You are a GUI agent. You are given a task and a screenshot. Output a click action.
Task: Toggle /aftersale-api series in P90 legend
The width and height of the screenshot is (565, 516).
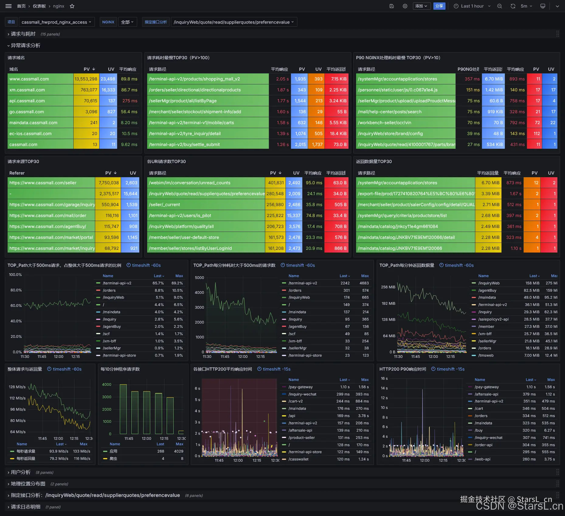(x=486, y=394)
